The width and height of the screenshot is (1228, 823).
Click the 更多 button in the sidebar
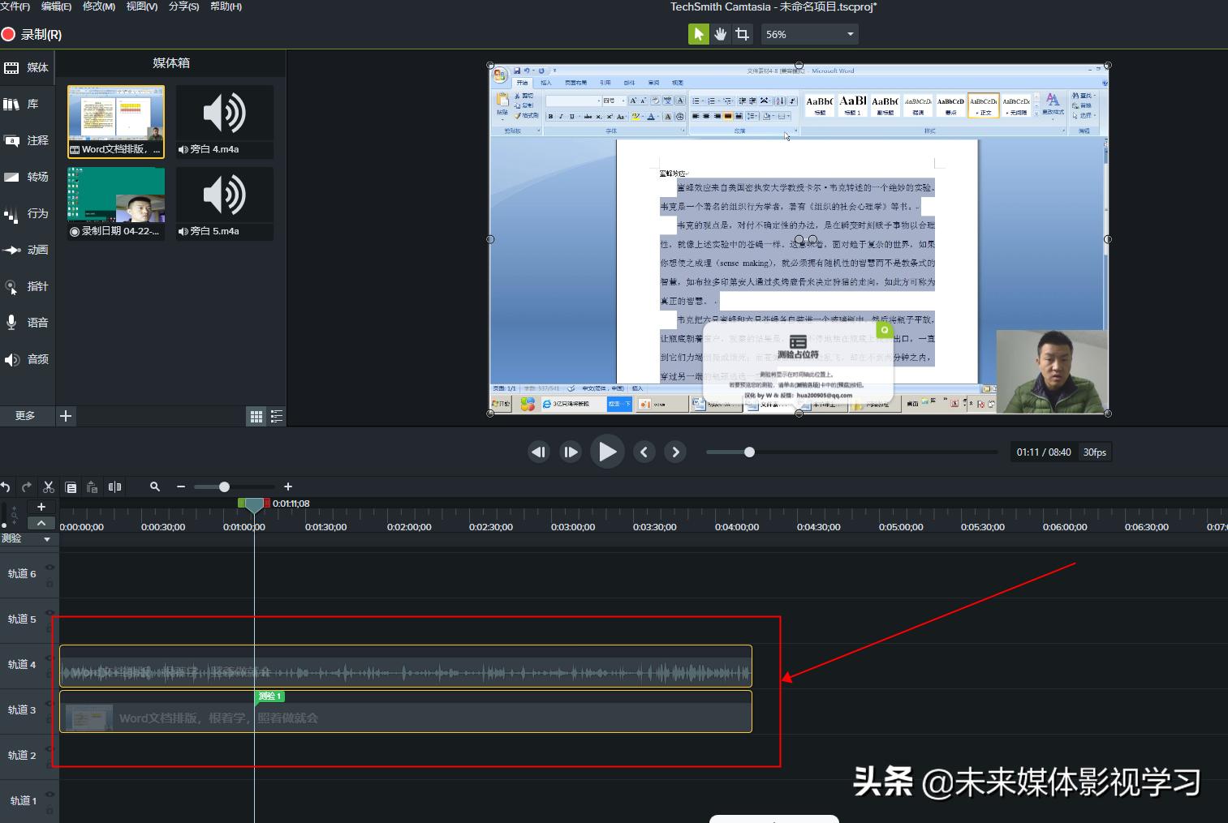pyautogui.click(x=25, y=416)
